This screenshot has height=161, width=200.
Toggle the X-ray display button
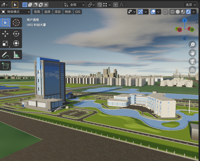click(165, 12)
